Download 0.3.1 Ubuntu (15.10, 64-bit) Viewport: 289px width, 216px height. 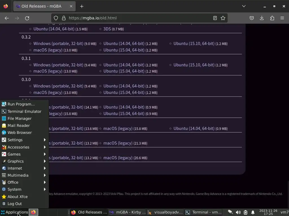[194, 65]
